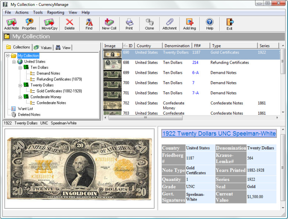288x219 pixels.
Task: Click the Move/Cpy toolbar icon
Action: pos(49,22)
